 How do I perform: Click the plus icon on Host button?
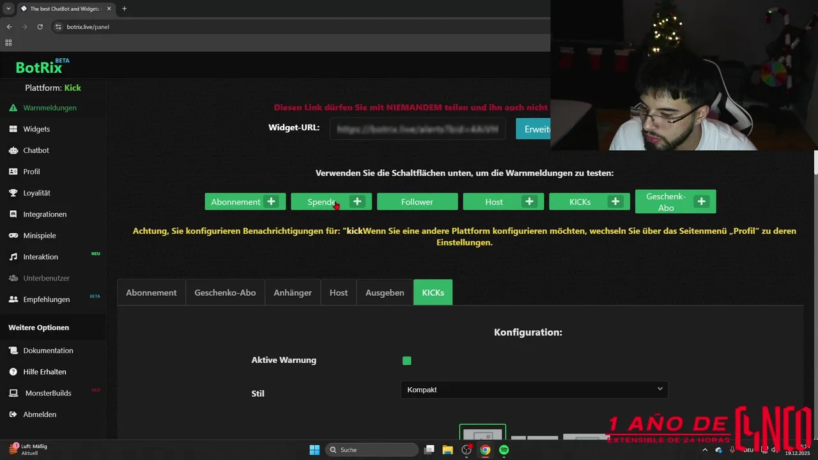(x=529, y=201)
